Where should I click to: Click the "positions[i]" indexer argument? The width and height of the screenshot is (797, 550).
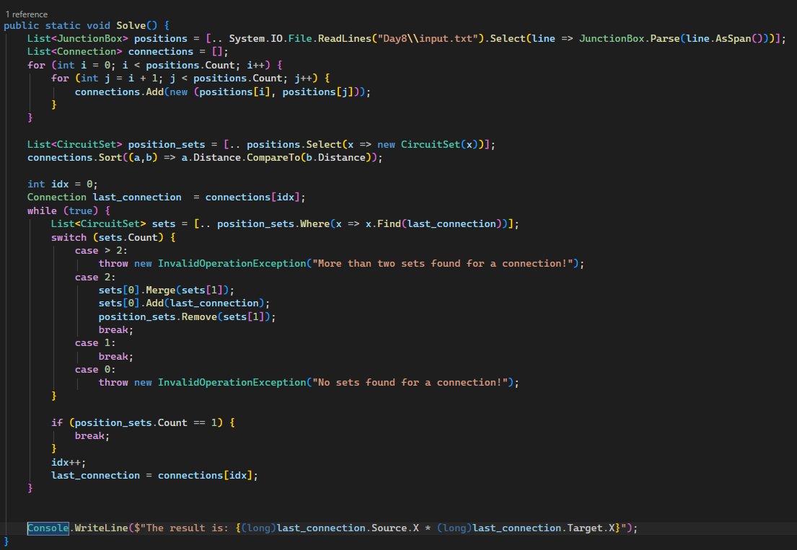235,92
